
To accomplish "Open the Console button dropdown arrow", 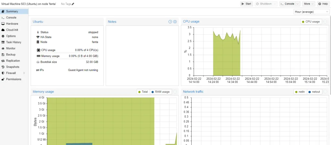I will click(x=298, y=4).
